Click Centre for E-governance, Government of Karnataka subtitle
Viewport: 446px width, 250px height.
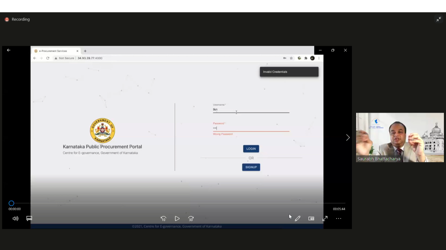[100, 153]
